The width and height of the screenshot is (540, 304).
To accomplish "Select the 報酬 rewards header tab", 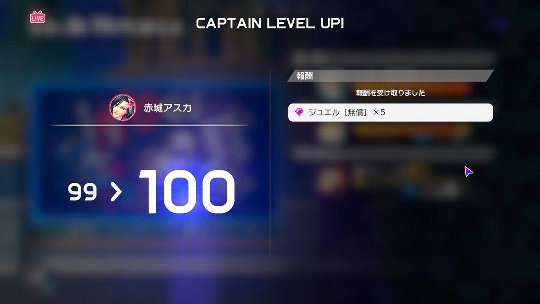I will 305,76.
